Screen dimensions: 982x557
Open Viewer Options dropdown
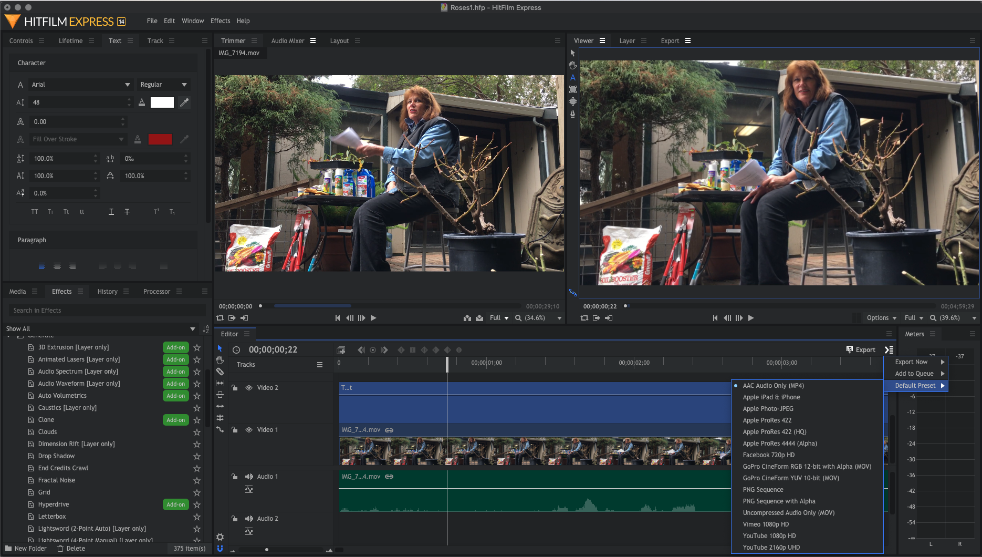[881, 318]
